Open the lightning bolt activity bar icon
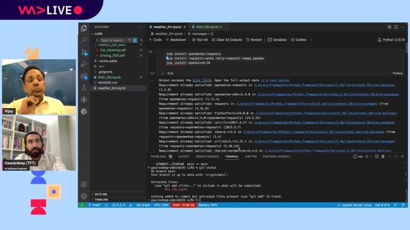 [x=84, y=100]
